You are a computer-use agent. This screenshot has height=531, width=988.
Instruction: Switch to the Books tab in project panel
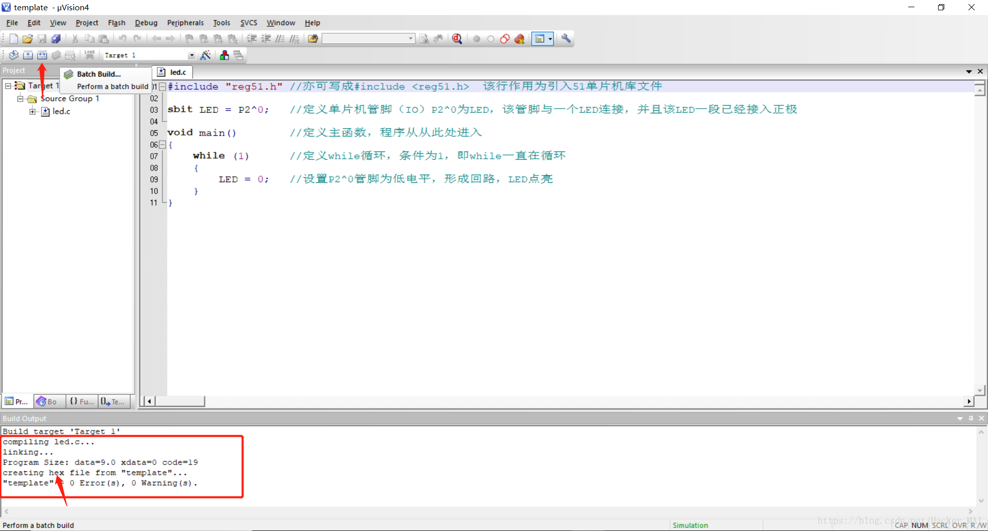point(49,401)
